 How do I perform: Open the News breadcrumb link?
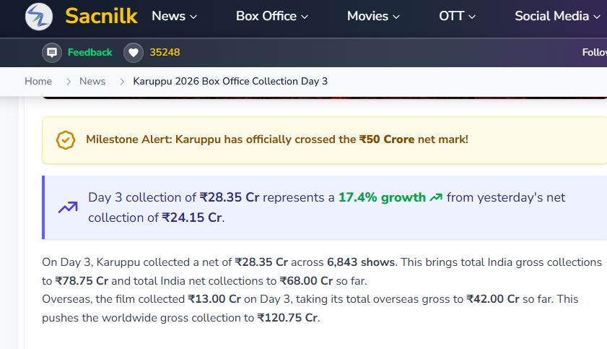pos(92,82)
